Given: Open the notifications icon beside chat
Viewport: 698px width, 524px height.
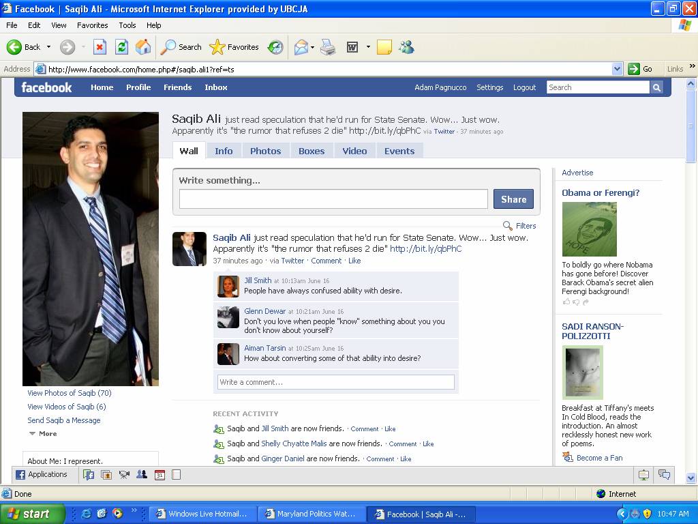Looking at the screenshot, I should click(643, 475).
